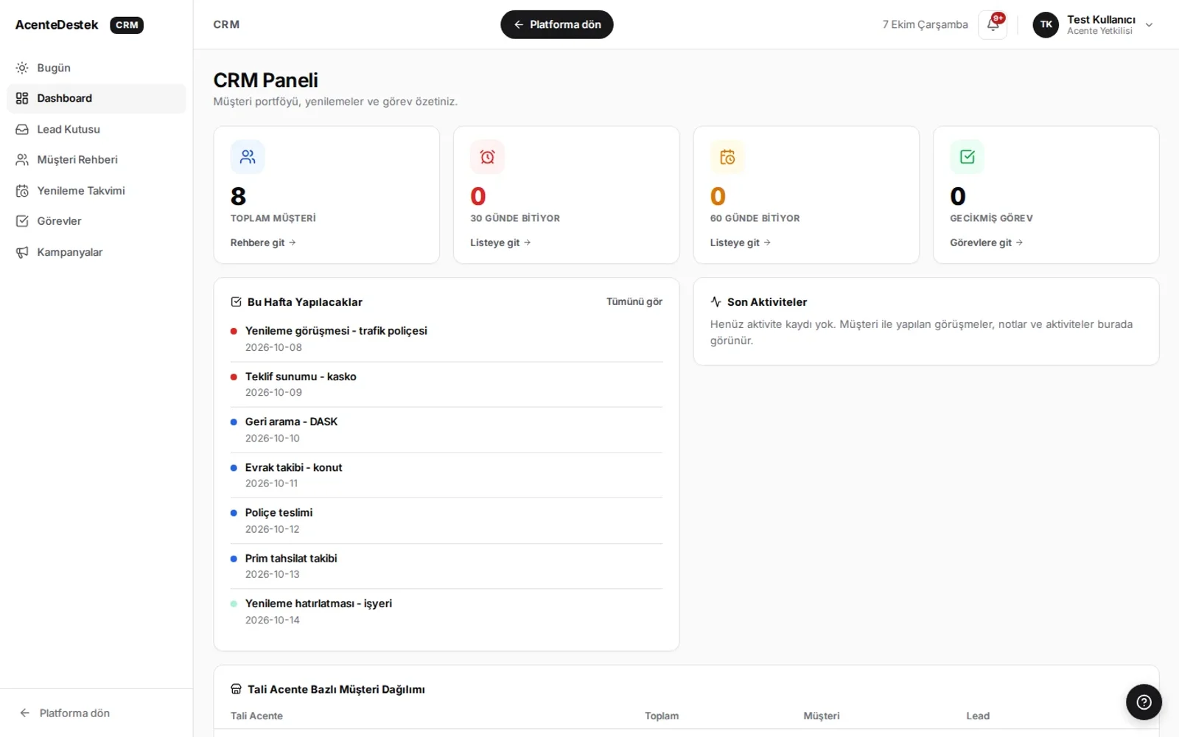This screenshot has width=1179, height=737.
Task: Click the Yenileme Takvimi calendar icon
Action: 22,191
